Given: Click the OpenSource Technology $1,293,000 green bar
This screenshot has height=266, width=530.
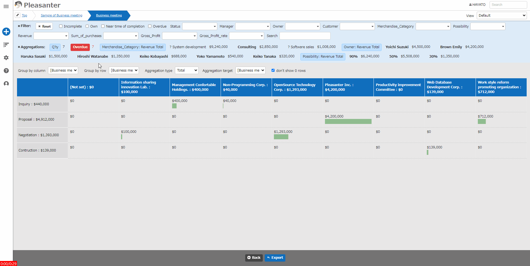Looking at the screenshot, I should 281,137.
